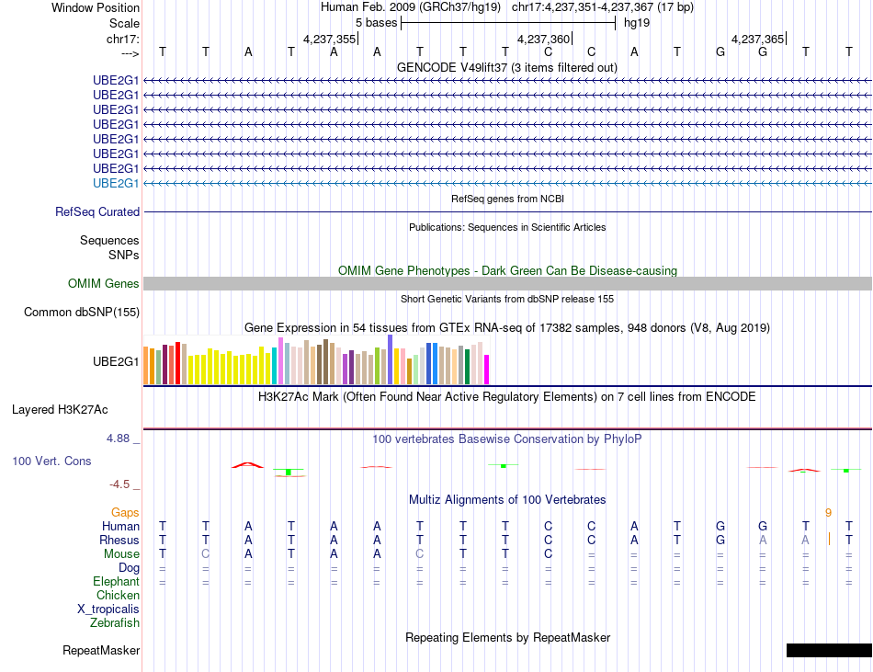The height and width of the screenshot is (672, 873).
Task: Click the OMIM Gene Phenotypes green title
Action: pyautogui.click(x=507, y=270)
